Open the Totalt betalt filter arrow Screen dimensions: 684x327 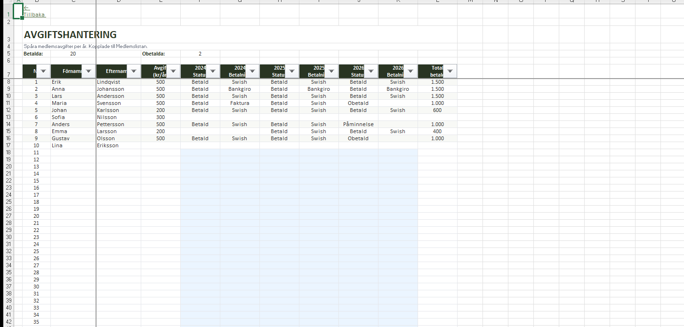click(450, 71)
